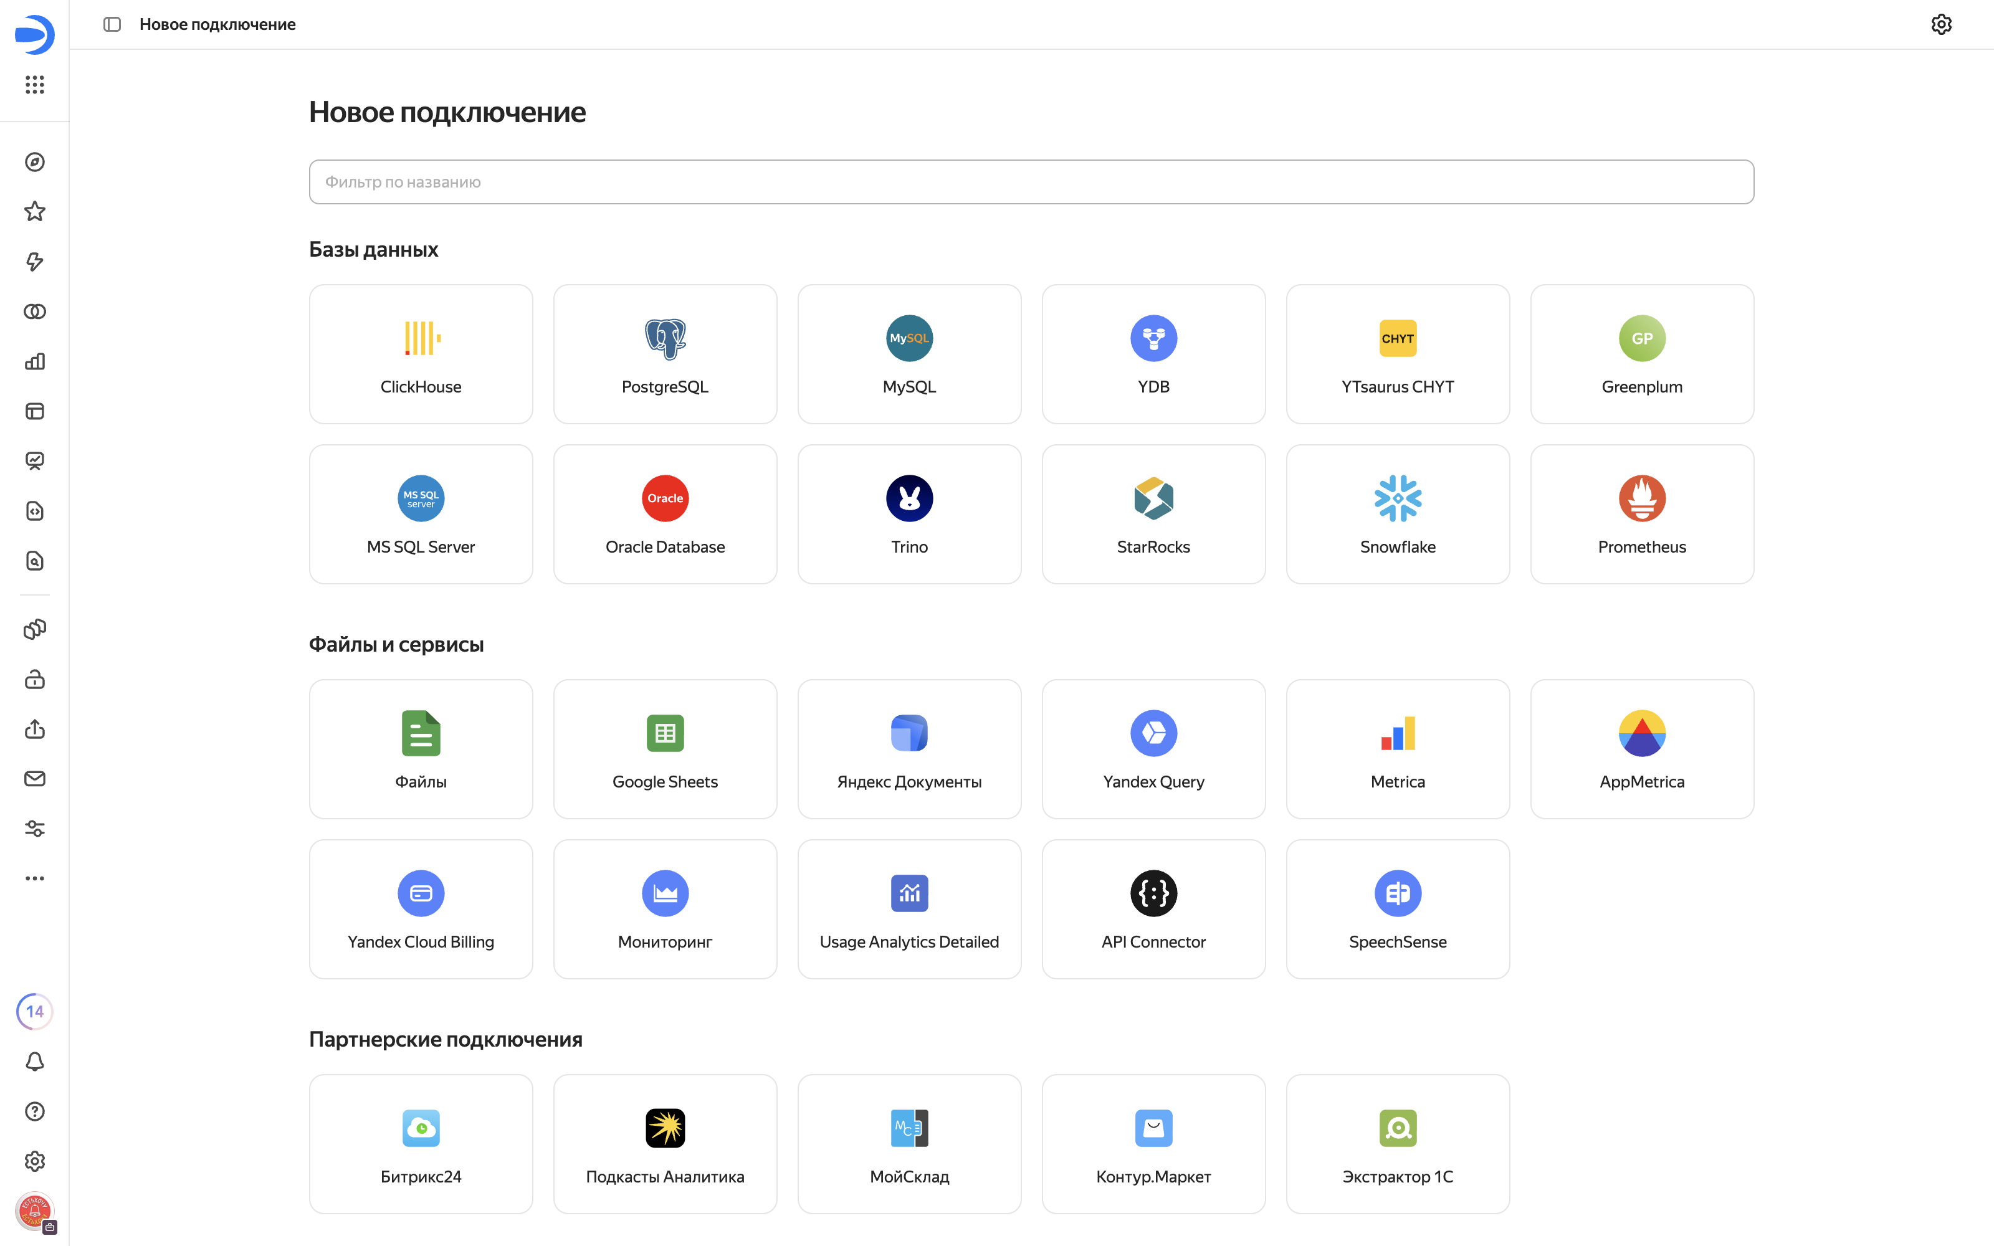Open settings gear in top right corner

coord(1940,25)
